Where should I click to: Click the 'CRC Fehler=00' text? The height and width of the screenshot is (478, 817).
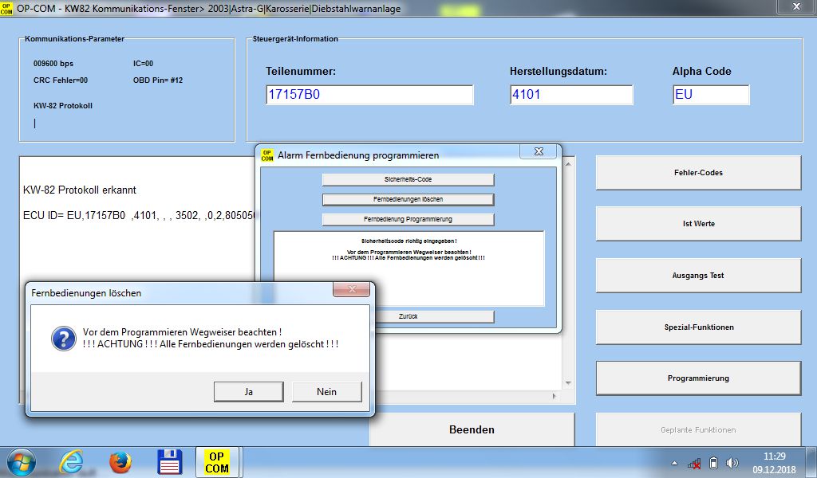(x=61, y=80)
